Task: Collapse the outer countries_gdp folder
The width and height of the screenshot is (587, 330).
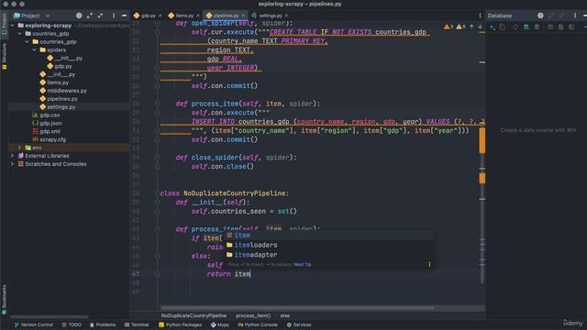Action: [x=20, y=34]
